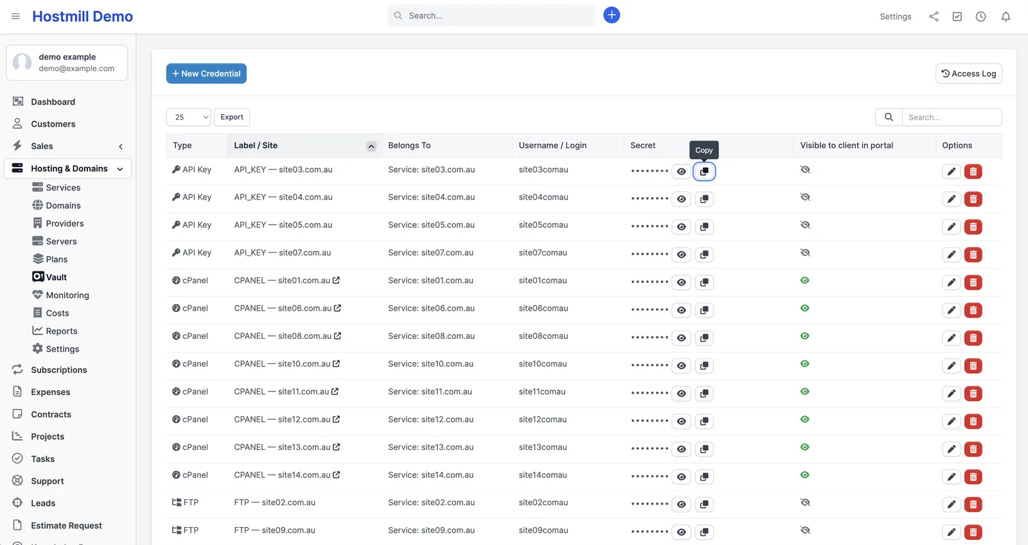Open the notifications bell icon
Image resolution: width=1028 pixels, height=545 pixels.
pyautogui.click(x=1006, y=17)
